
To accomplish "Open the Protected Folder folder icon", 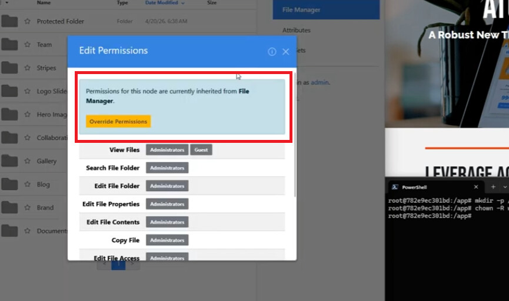I will pyautogui.click(x=9, y=21).
